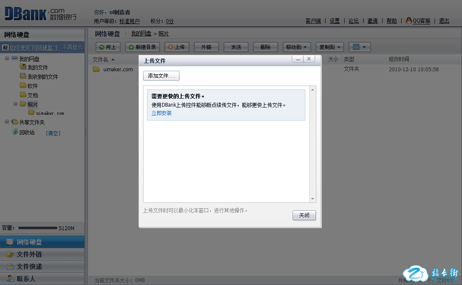Open the view mode dropdown button
The width and height of the screenshot is (462, 285).
360,47
